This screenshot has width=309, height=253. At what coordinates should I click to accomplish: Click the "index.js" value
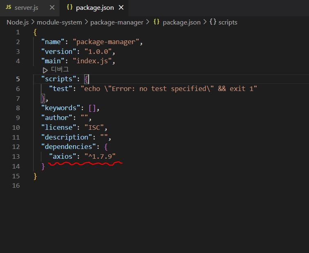tap(92, 61)
